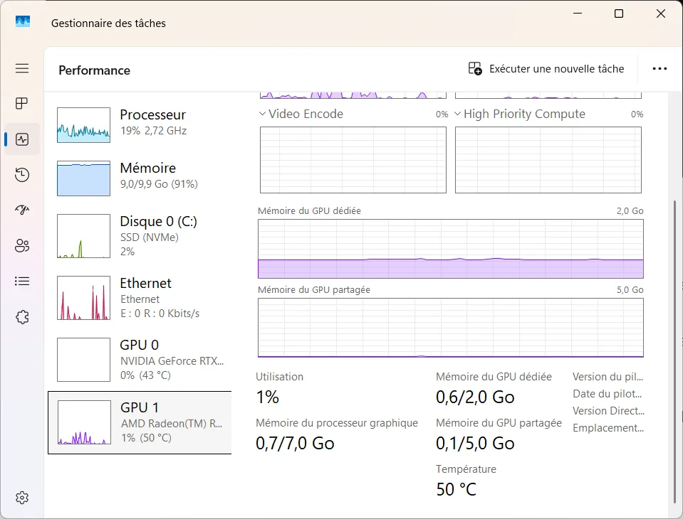Open the Startup apps page icon
This screenshot has width=683, height=519.
[x=22, y=210]
